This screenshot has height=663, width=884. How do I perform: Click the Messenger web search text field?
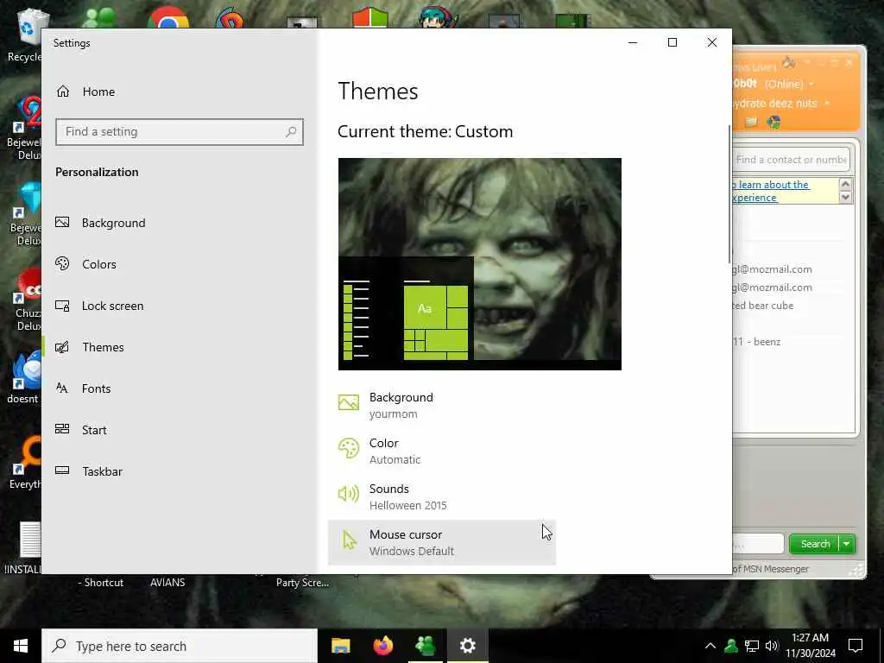[758, 544]
